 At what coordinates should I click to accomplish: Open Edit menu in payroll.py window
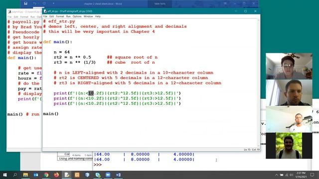pos(16,17)
